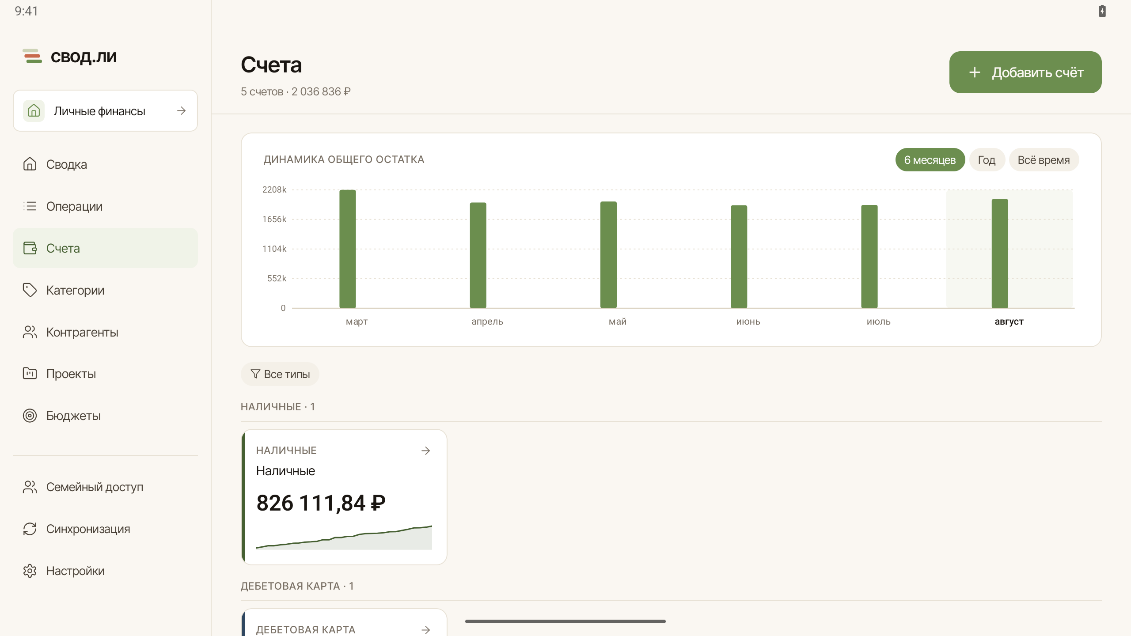Go to Операции section

(105, 206)
